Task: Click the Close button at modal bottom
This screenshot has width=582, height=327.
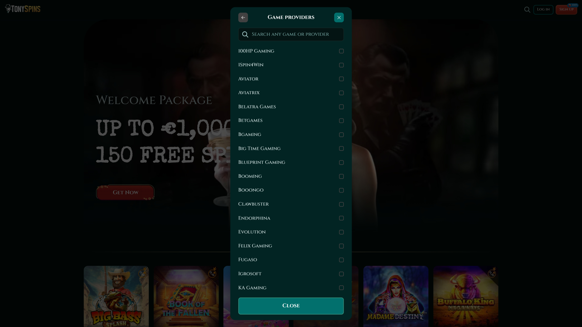Action: click(x=291, y=306)
